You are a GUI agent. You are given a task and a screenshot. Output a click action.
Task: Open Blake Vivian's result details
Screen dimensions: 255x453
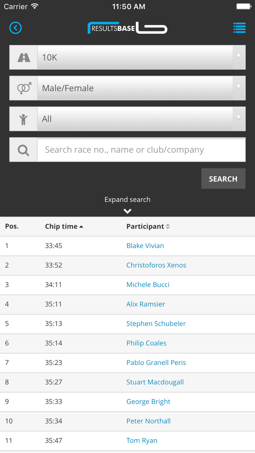click(x=145, y=245)
